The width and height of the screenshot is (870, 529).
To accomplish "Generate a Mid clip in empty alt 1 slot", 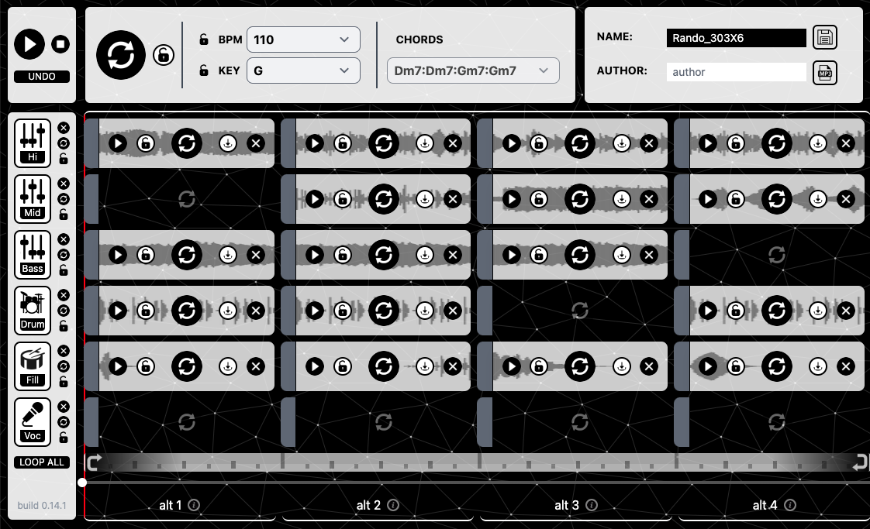I will click(186, 199).
